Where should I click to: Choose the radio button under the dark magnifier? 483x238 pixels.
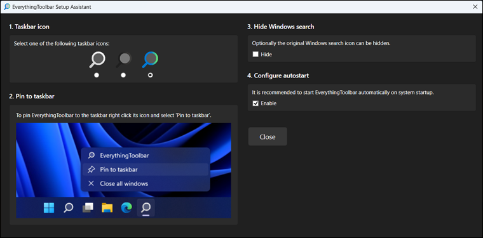tap(123, 75)
